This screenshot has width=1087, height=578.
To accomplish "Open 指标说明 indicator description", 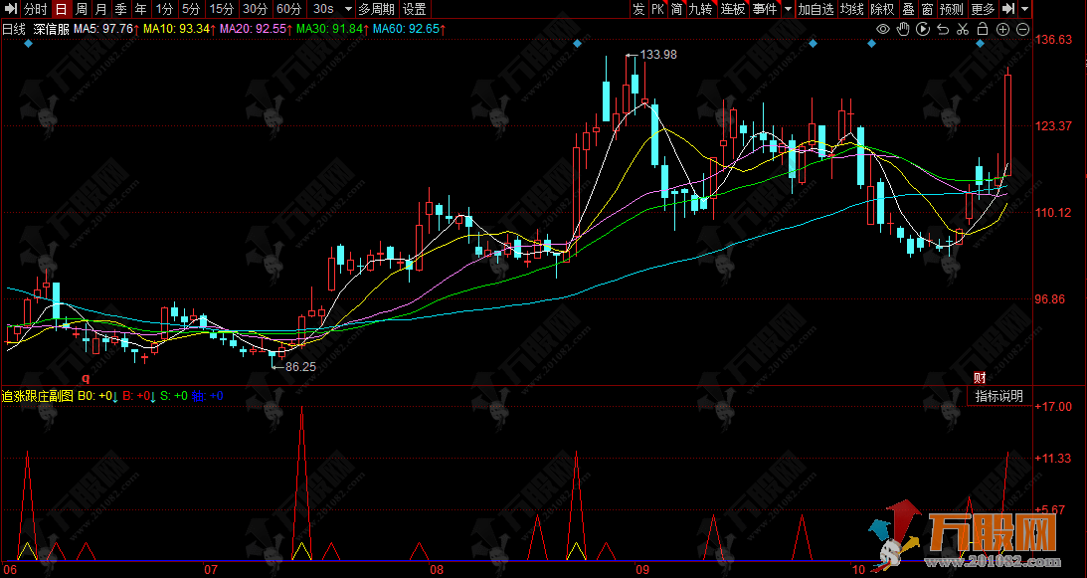I will [997, 396].
